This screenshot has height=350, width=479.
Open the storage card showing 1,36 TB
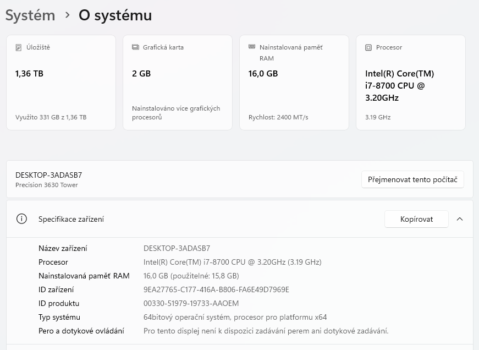pyautogui.click(x=61, y=83)
